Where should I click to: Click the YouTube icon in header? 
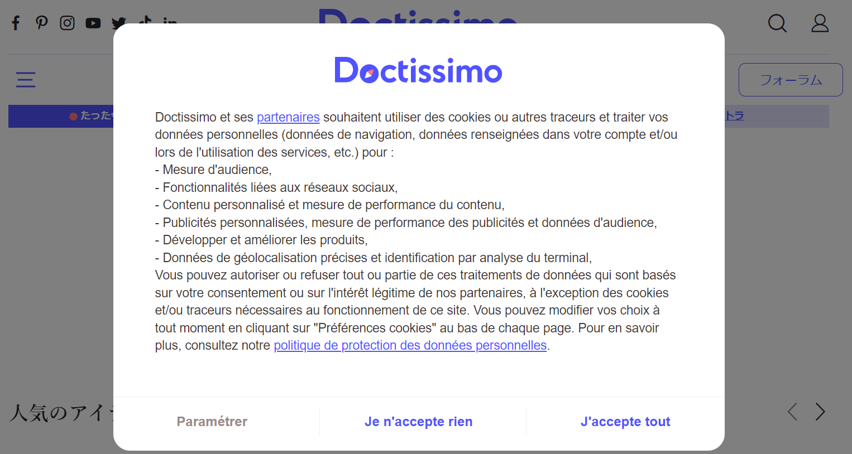93,23
